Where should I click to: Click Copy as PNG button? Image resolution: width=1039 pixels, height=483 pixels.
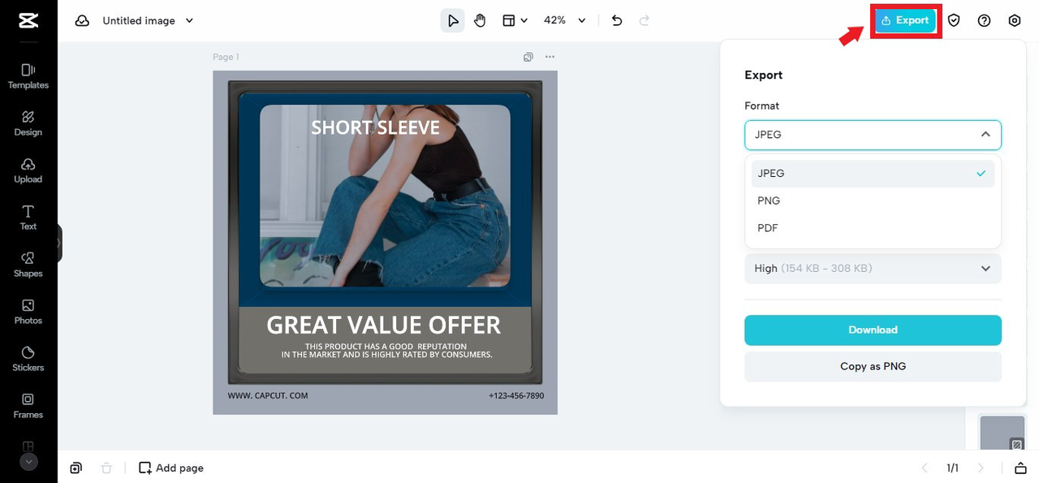point(873,367)
